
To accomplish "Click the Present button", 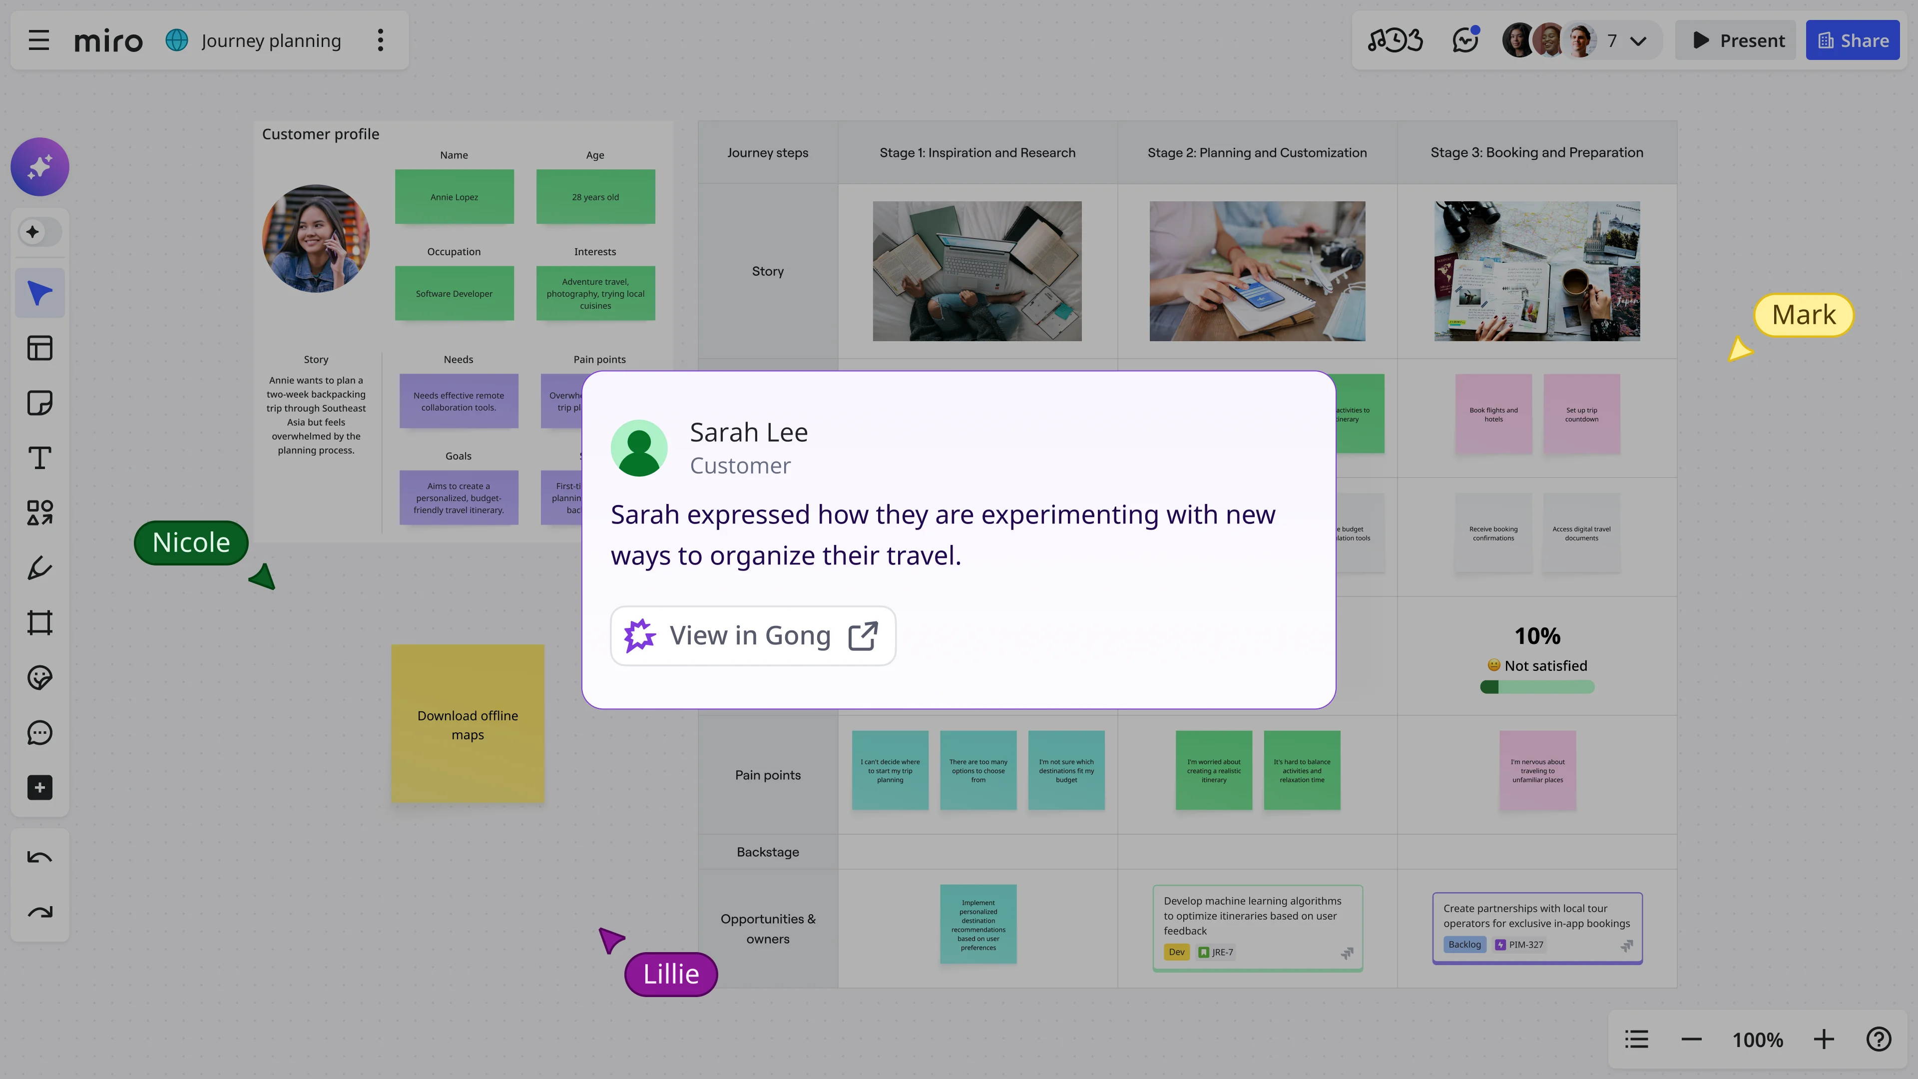I will (1737, 40).
